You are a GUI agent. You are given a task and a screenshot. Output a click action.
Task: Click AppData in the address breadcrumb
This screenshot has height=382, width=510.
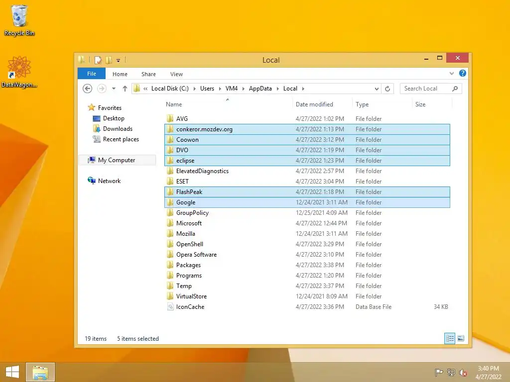260,89
